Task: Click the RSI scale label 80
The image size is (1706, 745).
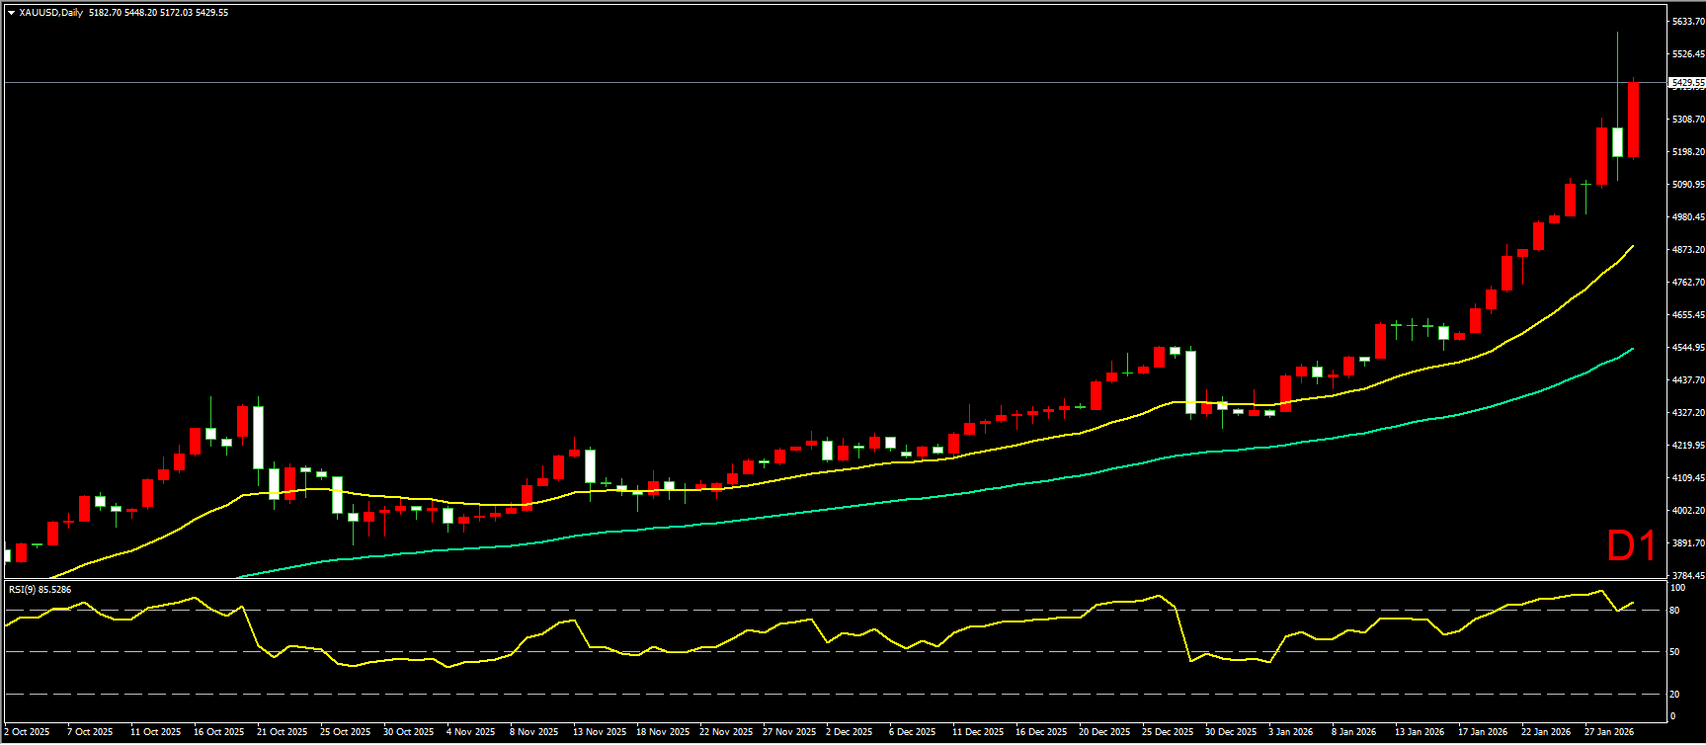Action: 1674,611
